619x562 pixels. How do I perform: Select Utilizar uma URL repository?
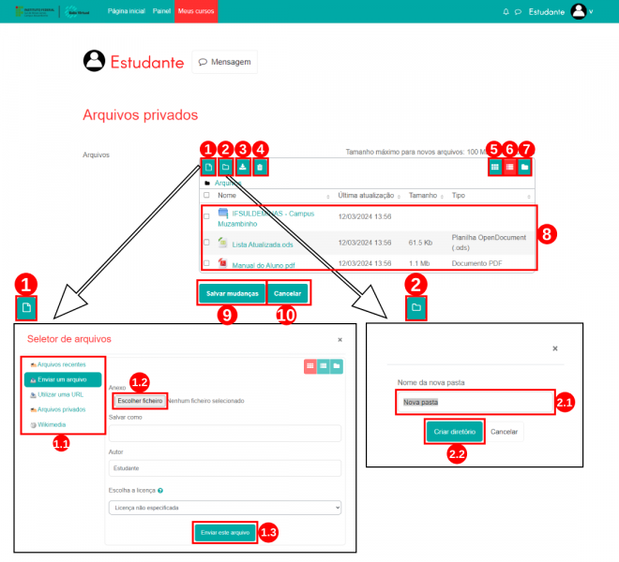[60, 394]
